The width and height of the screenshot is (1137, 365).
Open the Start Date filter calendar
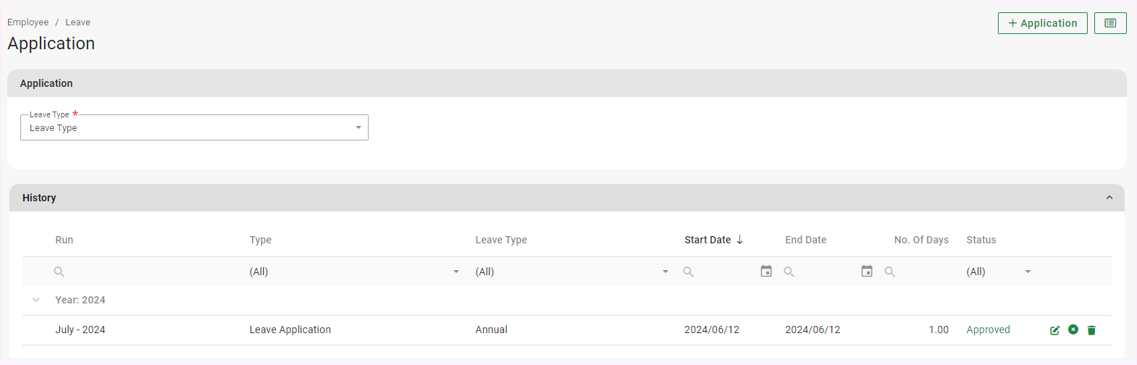(766, 272)
